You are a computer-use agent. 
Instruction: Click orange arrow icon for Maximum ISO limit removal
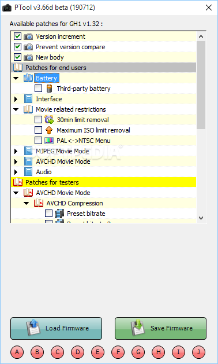[49, 130]
